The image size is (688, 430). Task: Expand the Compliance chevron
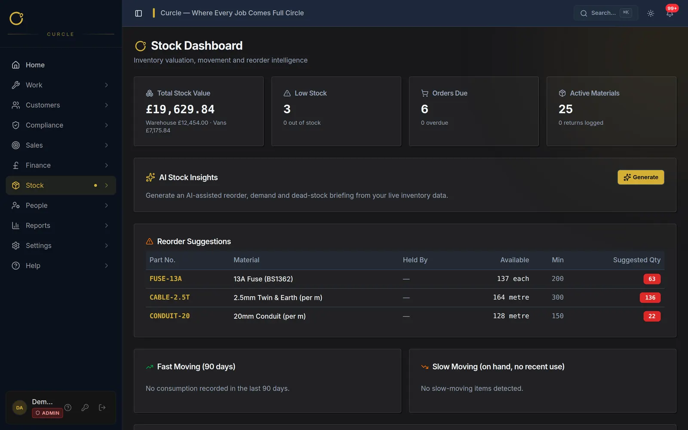click(x=106, y=125)
